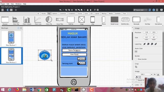Viewport: 164px width, 92px height.
Task: Pick the Cover Flow control
Action: pyautogui.click(x=60, y=20)
